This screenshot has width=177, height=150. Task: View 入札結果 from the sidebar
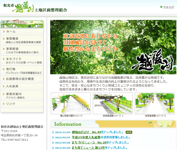[x=12, y=86]
